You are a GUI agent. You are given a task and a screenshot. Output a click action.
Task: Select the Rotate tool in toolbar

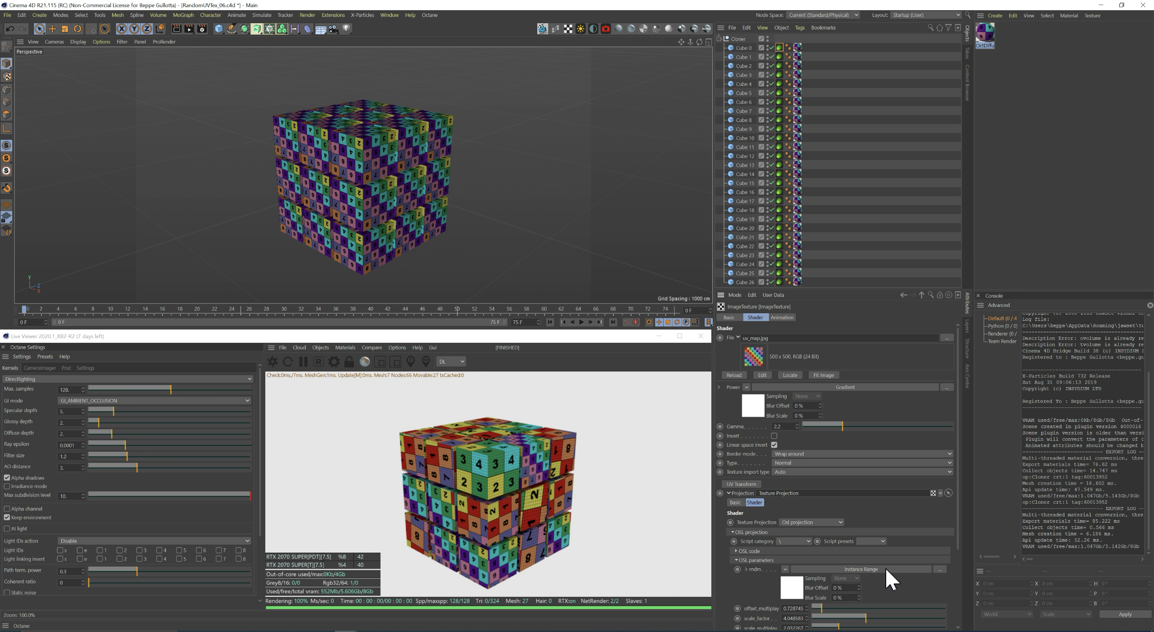pyautogui.click(x=77, y=29)
